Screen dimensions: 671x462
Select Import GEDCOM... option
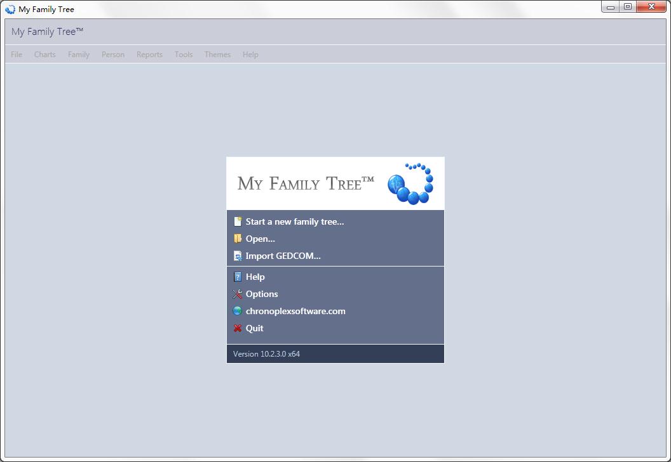click(x=283, y=256)
